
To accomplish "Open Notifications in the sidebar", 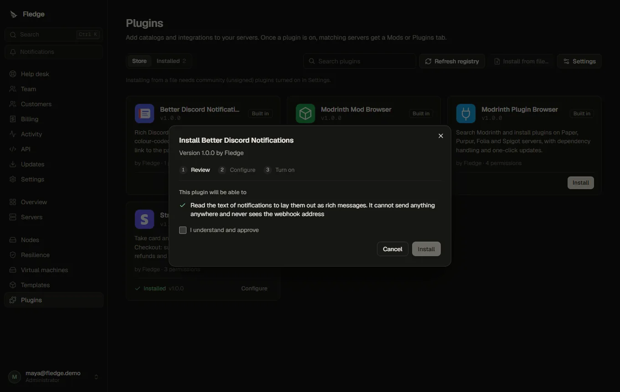I will [54, 52].
